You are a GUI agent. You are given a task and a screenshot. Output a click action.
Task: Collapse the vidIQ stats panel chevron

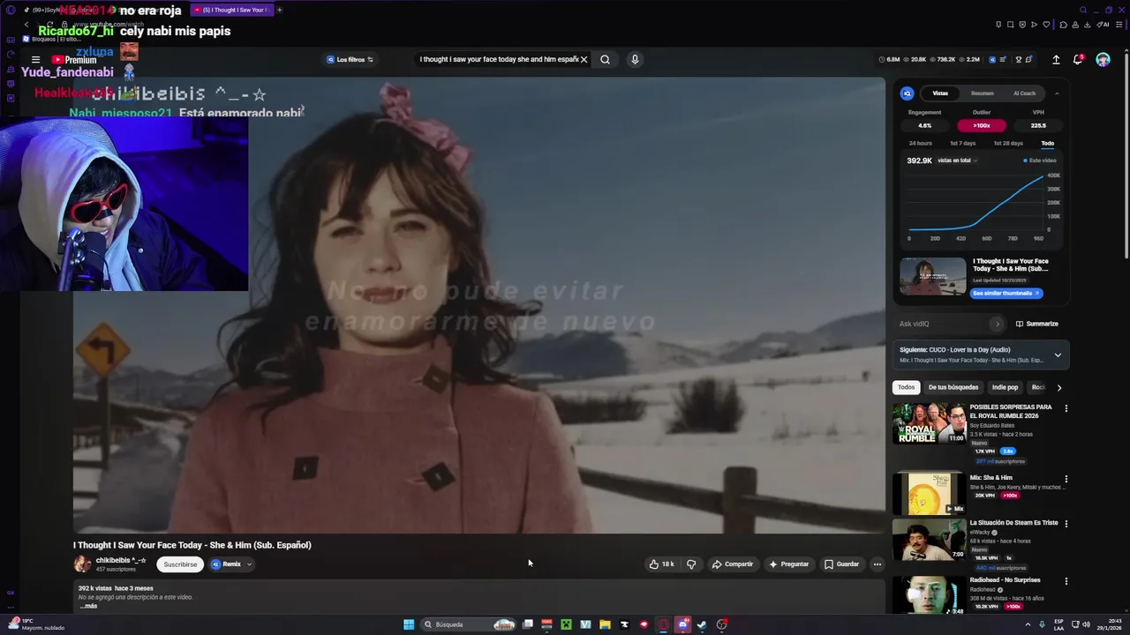(x=1057, y=93)
